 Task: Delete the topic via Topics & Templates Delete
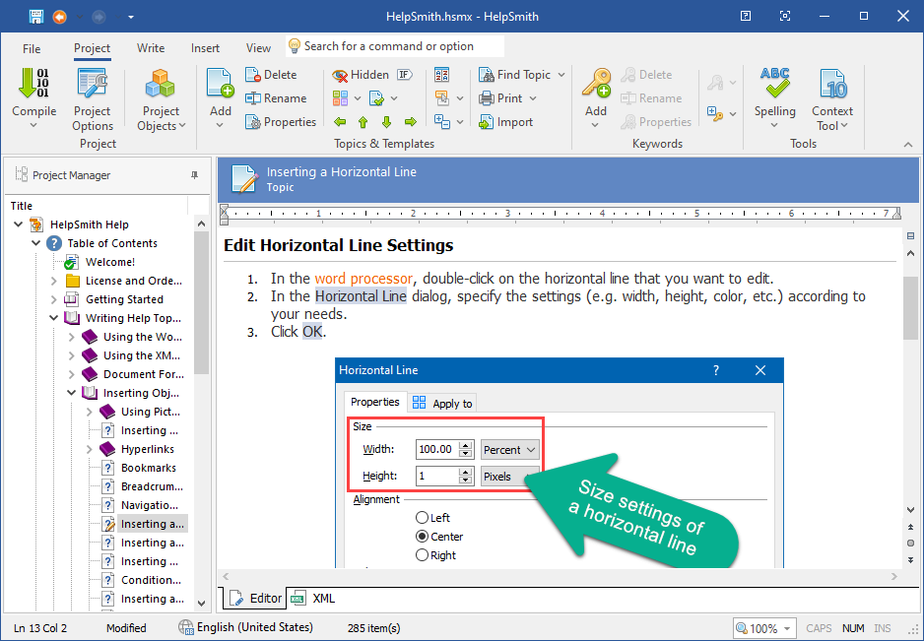[x=271, y=75]
